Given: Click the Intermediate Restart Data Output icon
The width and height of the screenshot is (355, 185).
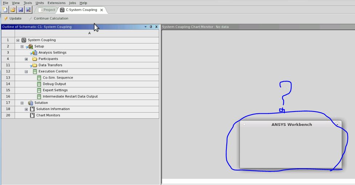Looking at the screenshot, I should pos(39,97).
